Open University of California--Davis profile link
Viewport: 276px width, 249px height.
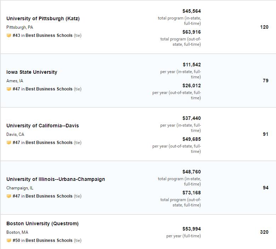coord(43,126)
